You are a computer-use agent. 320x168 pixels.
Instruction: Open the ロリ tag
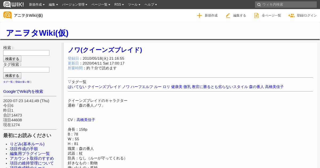point(166,87)
